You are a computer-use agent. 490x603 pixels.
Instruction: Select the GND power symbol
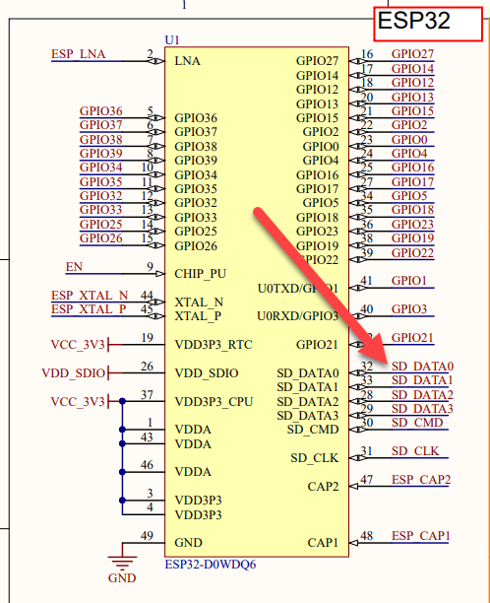click(122, 569)
